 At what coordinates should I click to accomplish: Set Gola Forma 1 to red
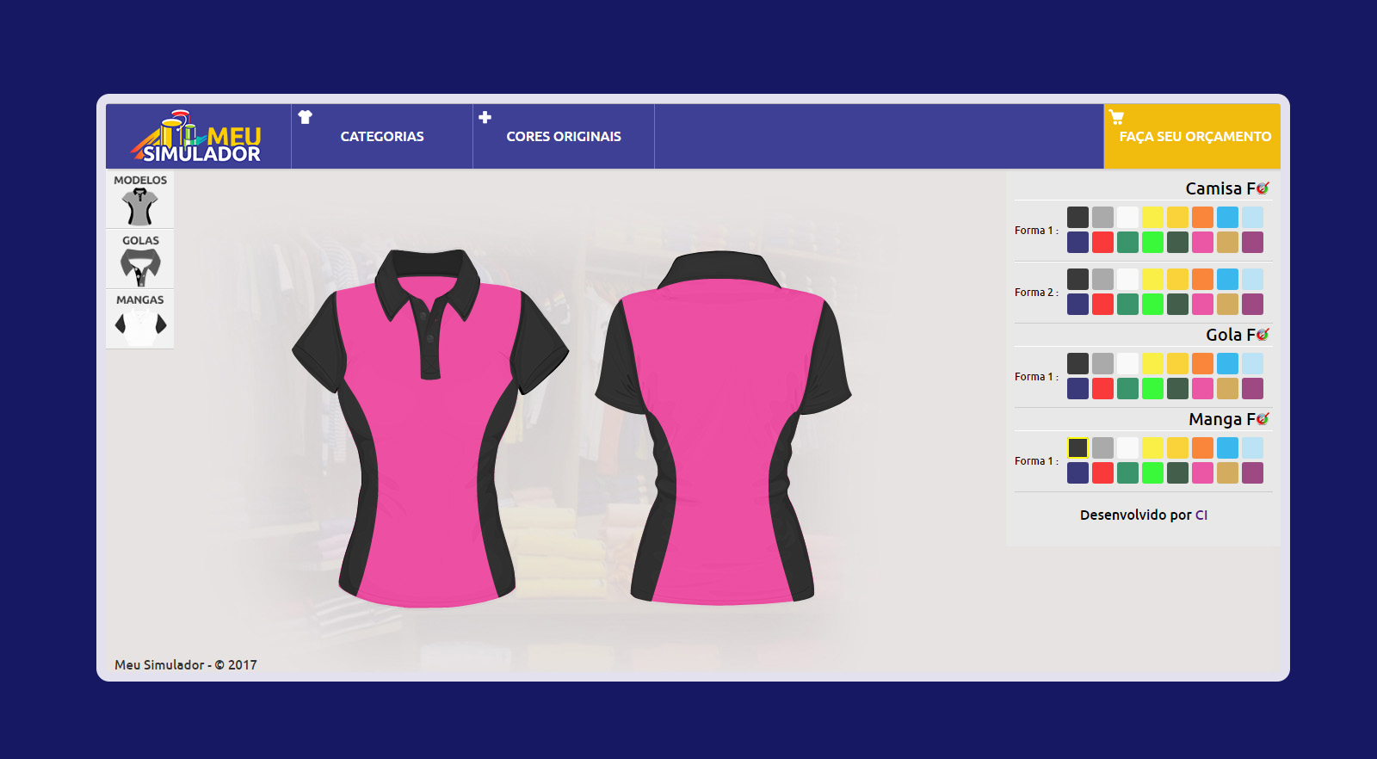[x=1102, y=388]
